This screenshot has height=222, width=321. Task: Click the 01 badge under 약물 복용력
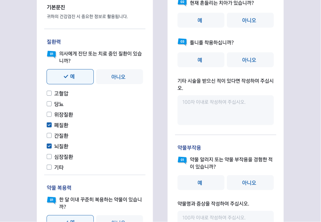[x=52, y=200]
